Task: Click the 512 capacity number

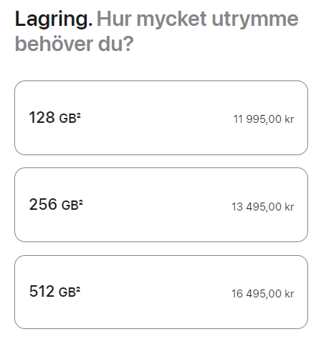Action: [x=42, y=291]
